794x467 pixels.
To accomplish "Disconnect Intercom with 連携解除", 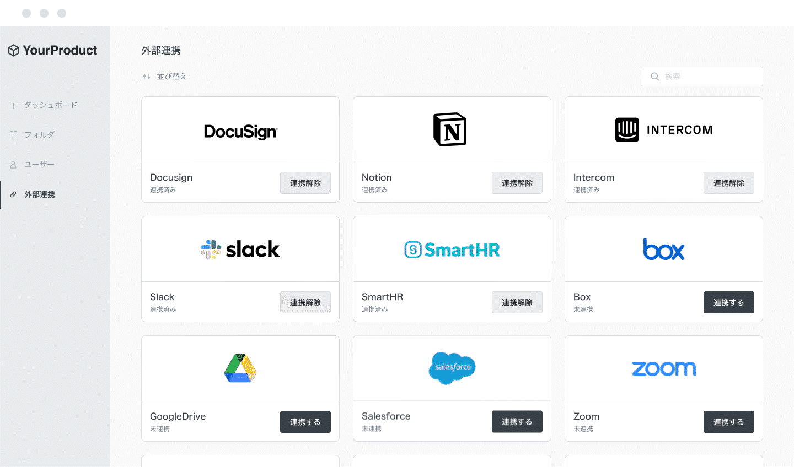I will (729, 183).
